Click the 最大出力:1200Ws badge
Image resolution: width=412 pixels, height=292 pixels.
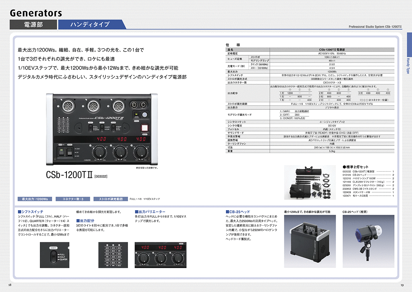(x=35, y=199)
